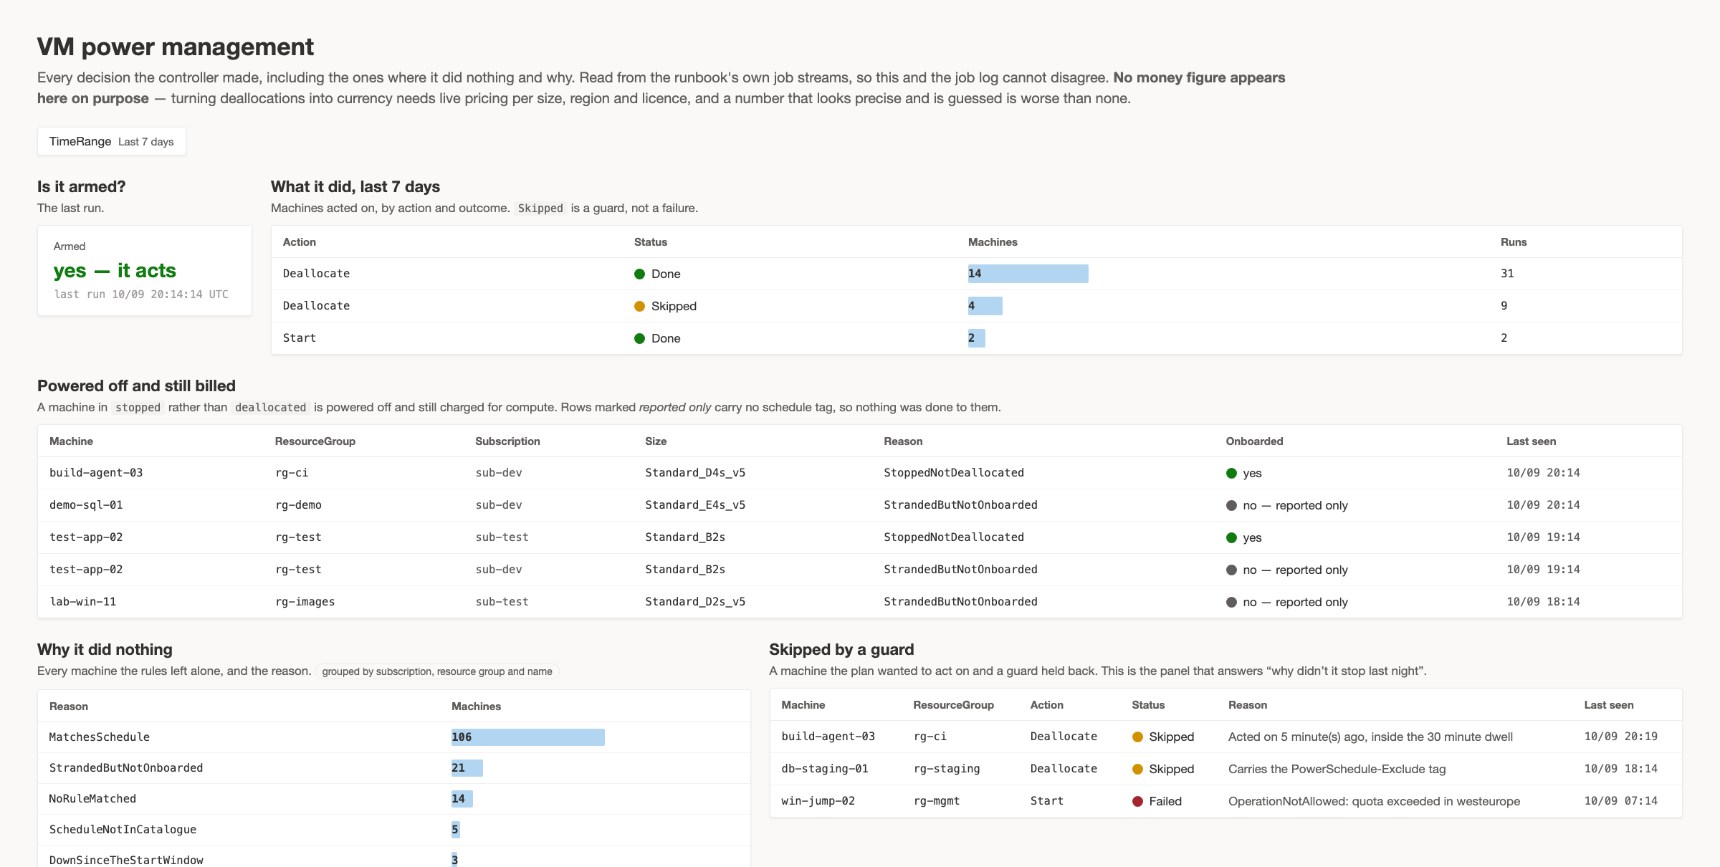Click the Skipped dot for db-staging-01
Screen dimensions: 1720x867
[1137, 769]
